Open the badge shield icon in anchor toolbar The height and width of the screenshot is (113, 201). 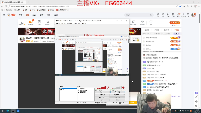(39, 22)
